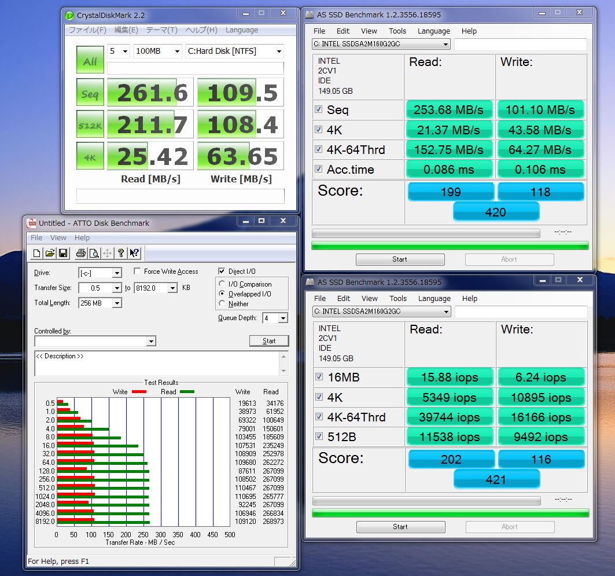Toggle the 512B checkbox in lower AS SSD window
The image size is (615, 576).
click(x=319, y=436)
